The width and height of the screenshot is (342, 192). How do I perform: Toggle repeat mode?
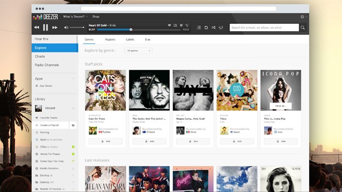point(206,28)
